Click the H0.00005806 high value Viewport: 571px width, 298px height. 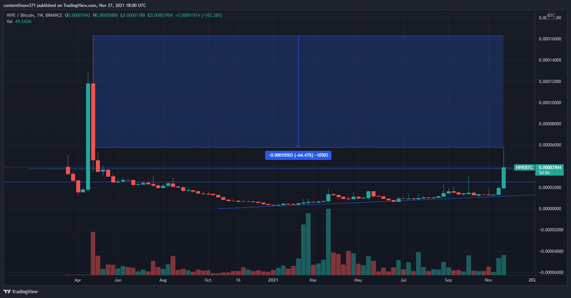coord(105,15)
